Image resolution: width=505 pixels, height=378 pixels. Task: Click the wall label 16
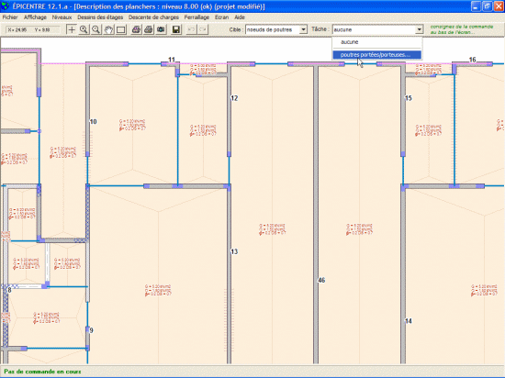pyautogui.click(x=472, y=60)
